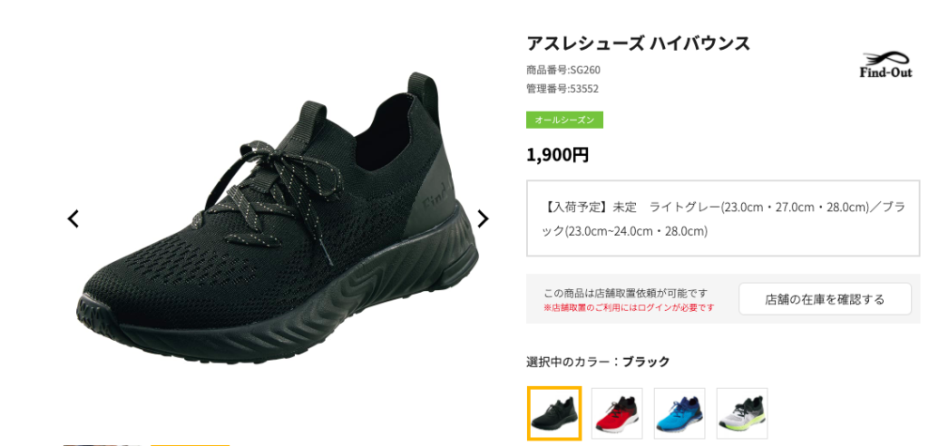
Task: Choose the red shoe color option
Action: tap(617, 413)
